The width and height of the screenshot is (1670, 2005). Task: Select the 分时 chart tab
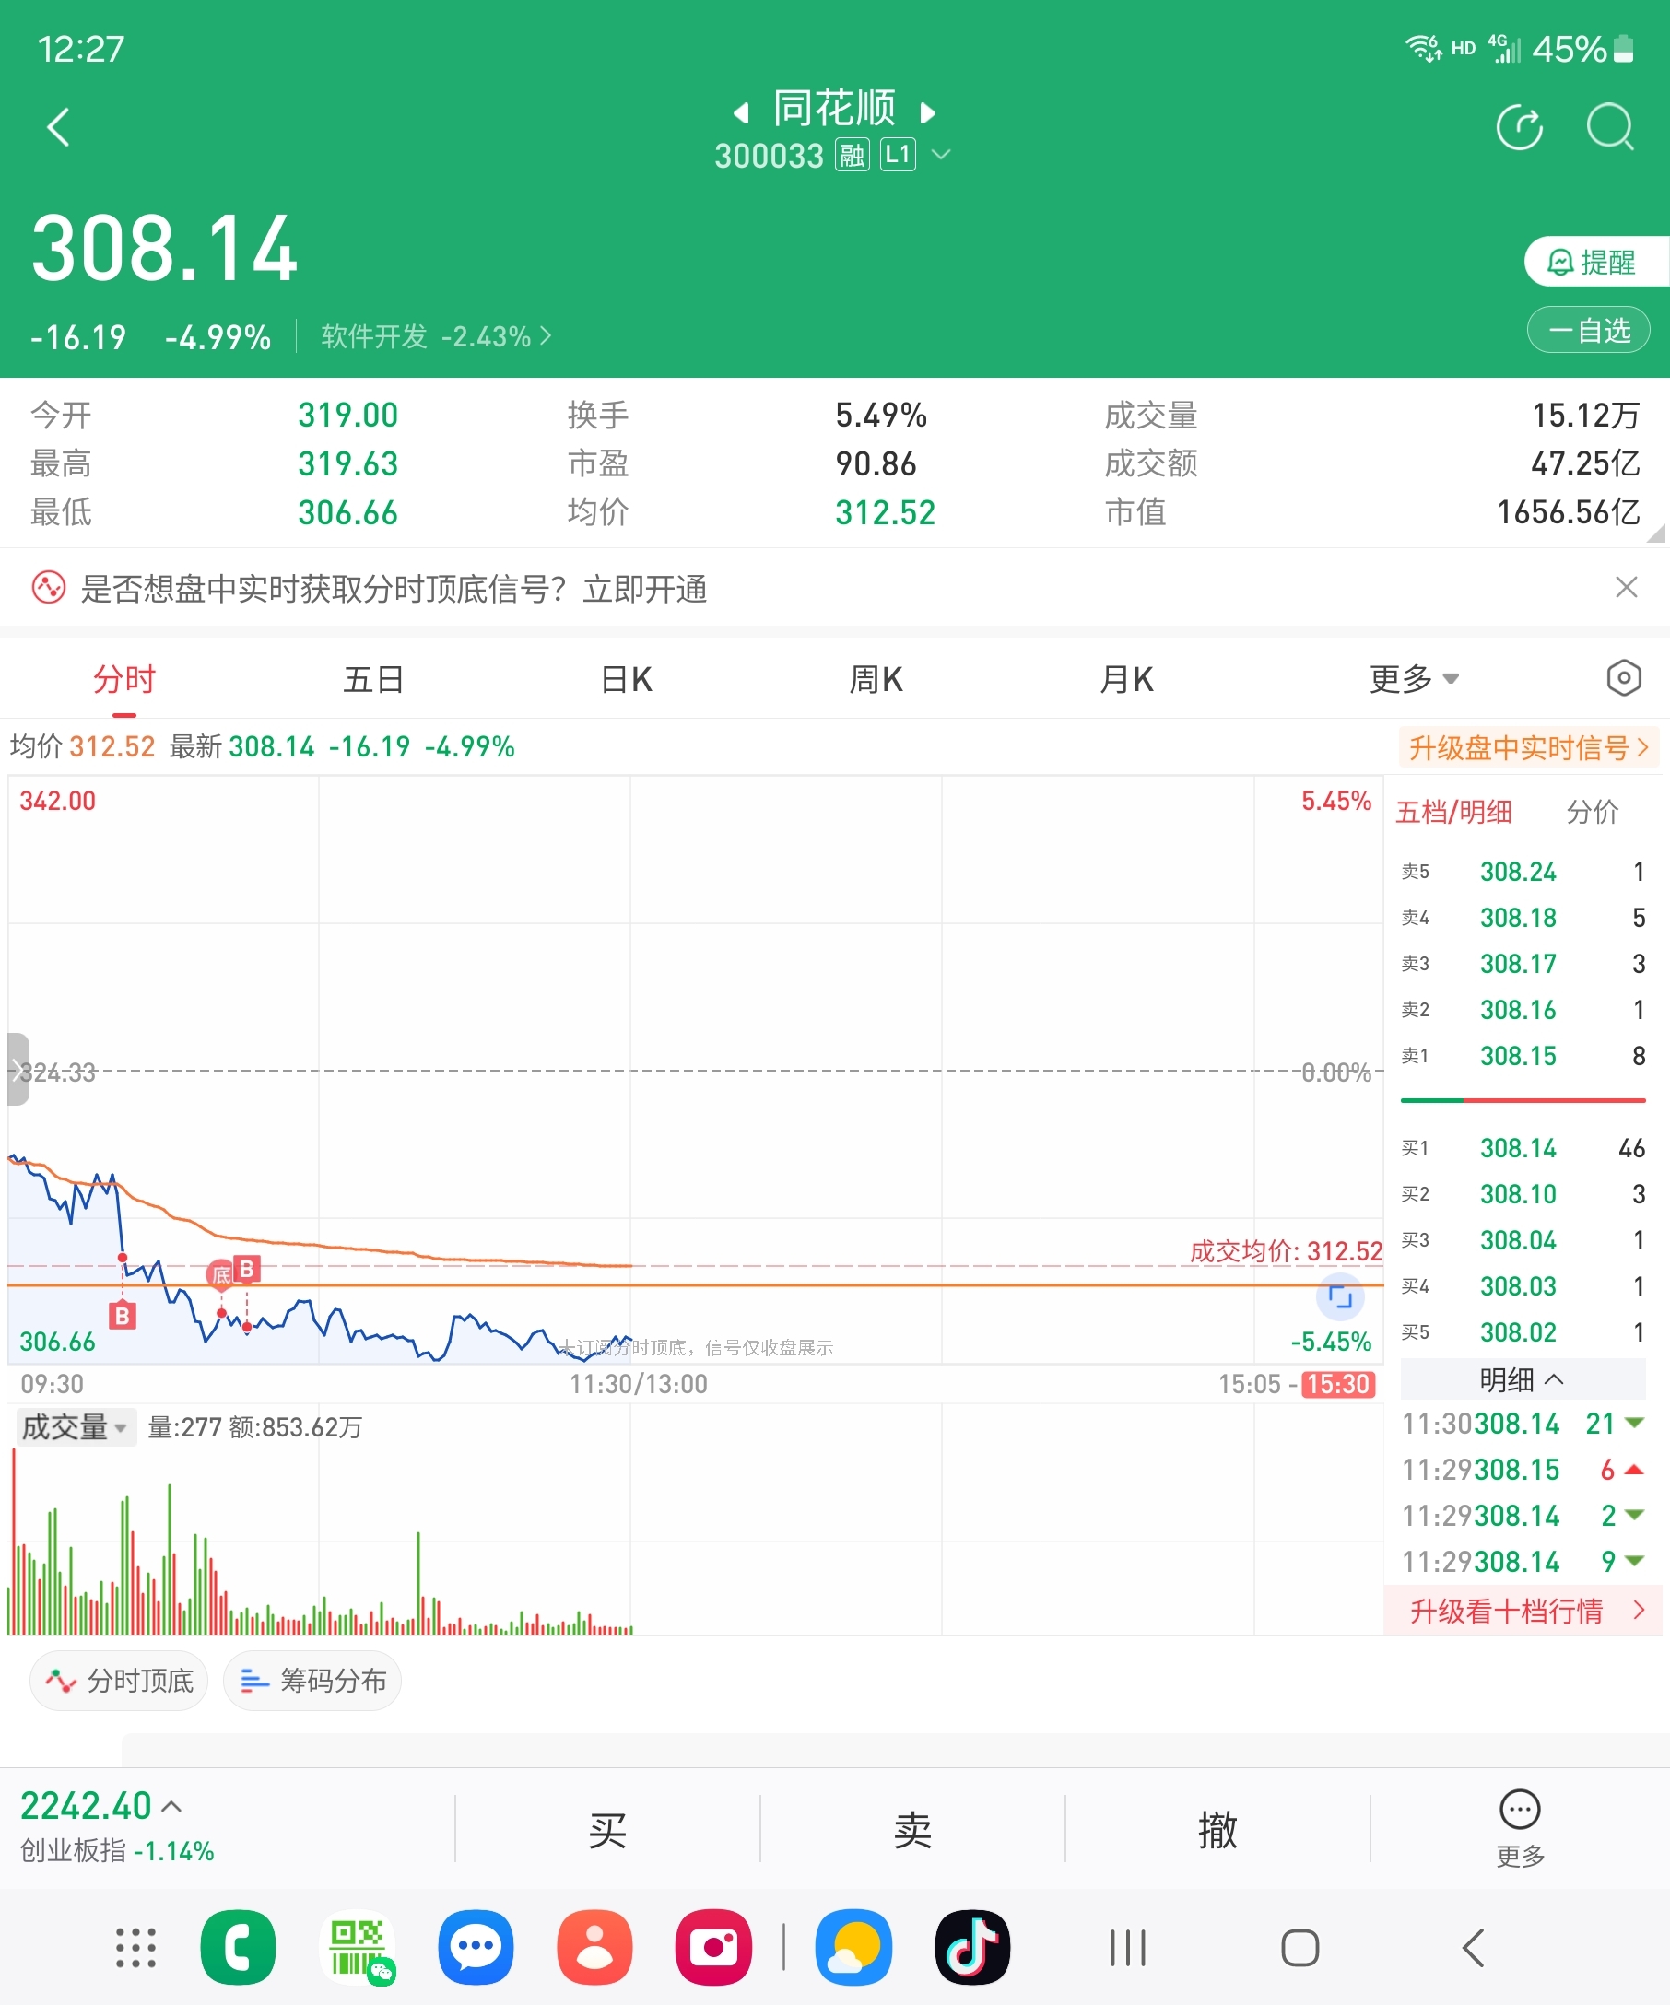point(124,680)
